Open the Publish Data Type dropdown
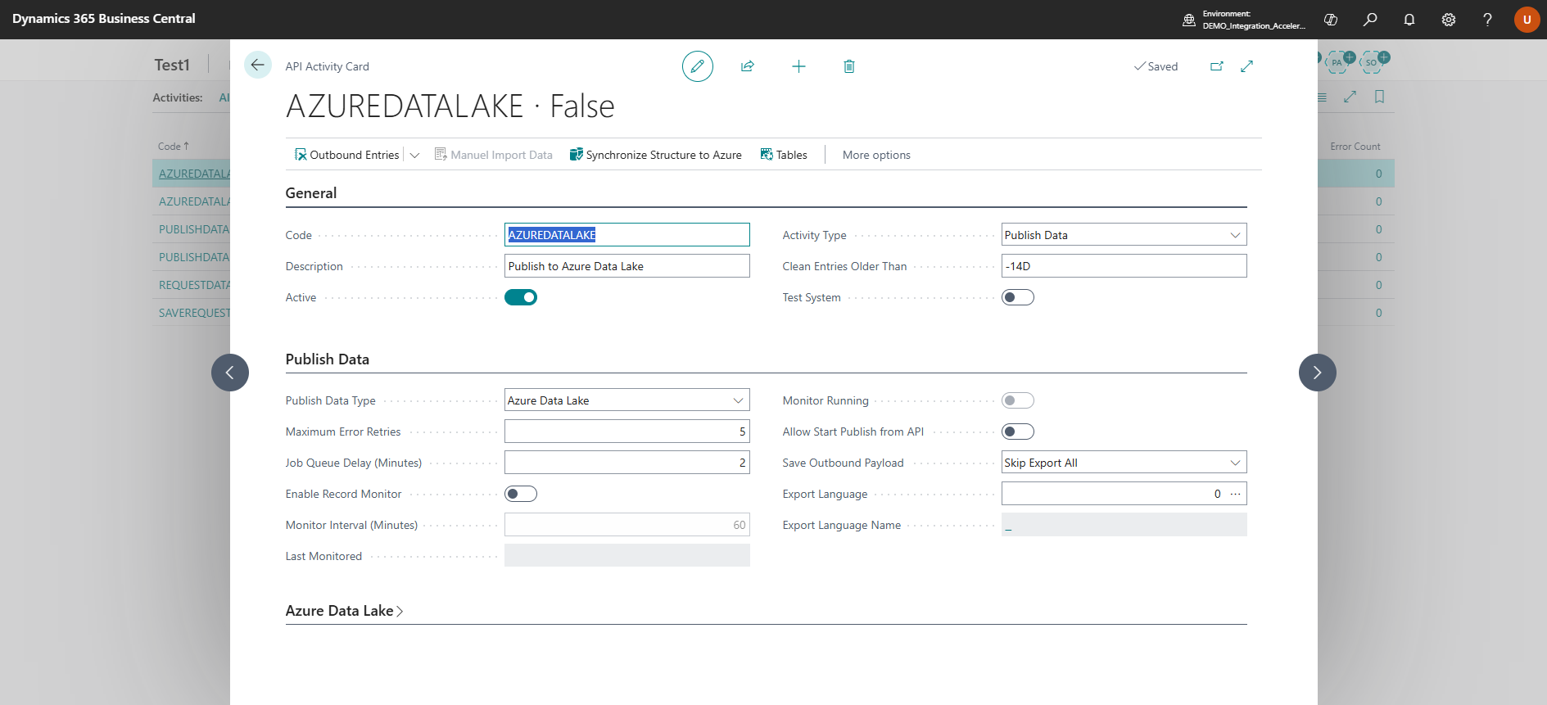The width and height of the screenshot is (1547, 705). click(626, 400)
